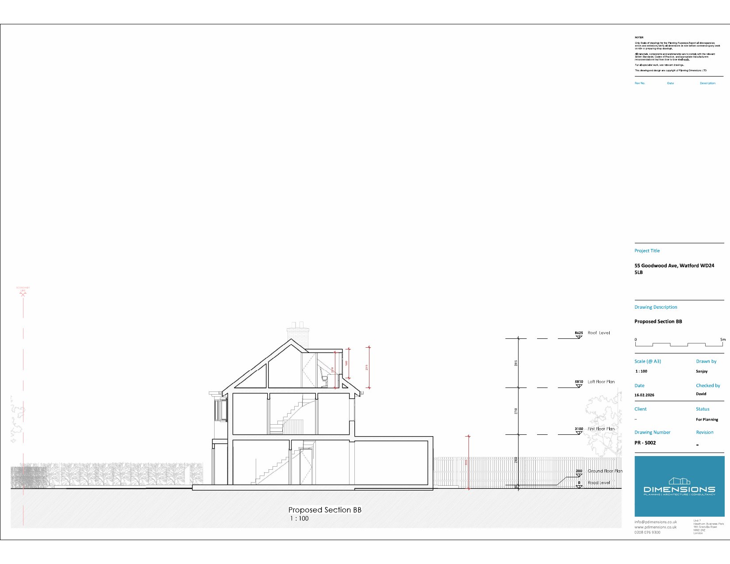Open the www.pdimensions.co.uk website link
The height and width of the screenshot is (564, 730).
655,527
